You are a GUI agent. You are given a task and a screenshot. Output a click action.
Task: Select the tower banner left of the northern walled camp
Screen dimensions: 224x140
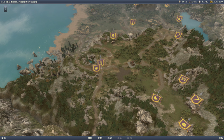(x=133, y=22)
